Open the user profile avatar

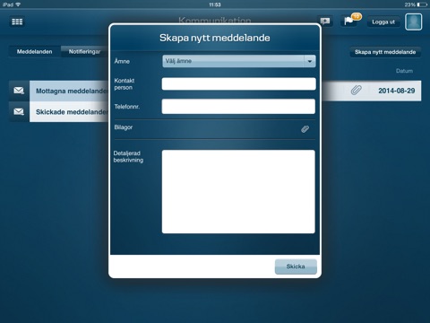point(414,22)
